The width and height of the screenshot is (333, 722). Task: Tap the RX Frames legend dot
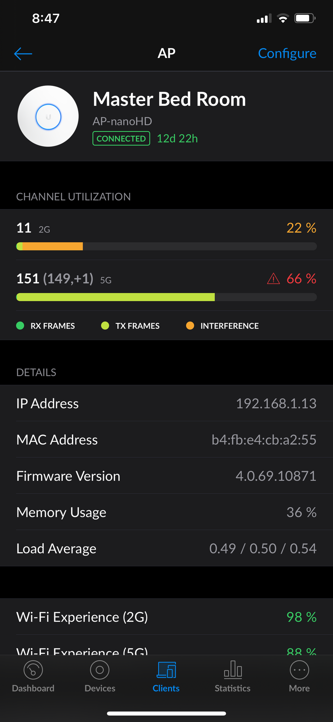coord(20,326)
